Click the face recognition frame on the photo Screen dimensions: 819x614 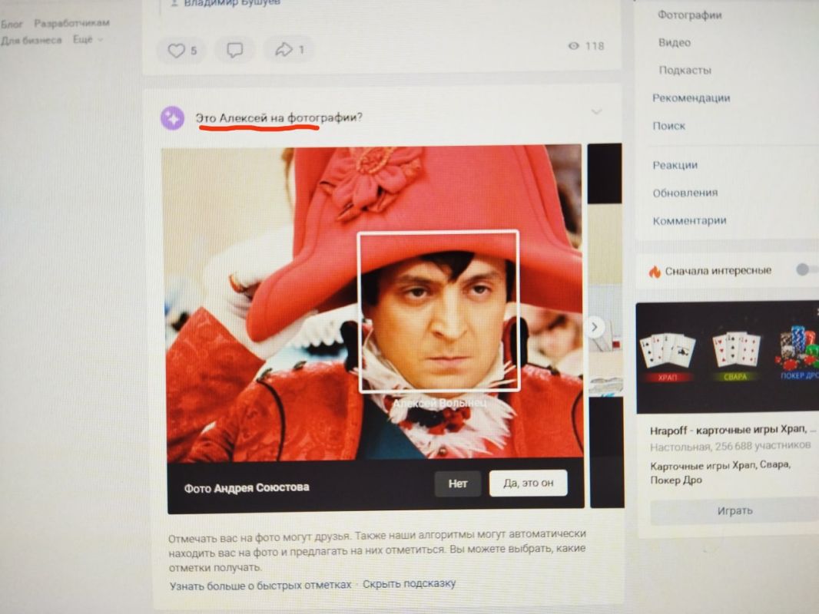438,310
